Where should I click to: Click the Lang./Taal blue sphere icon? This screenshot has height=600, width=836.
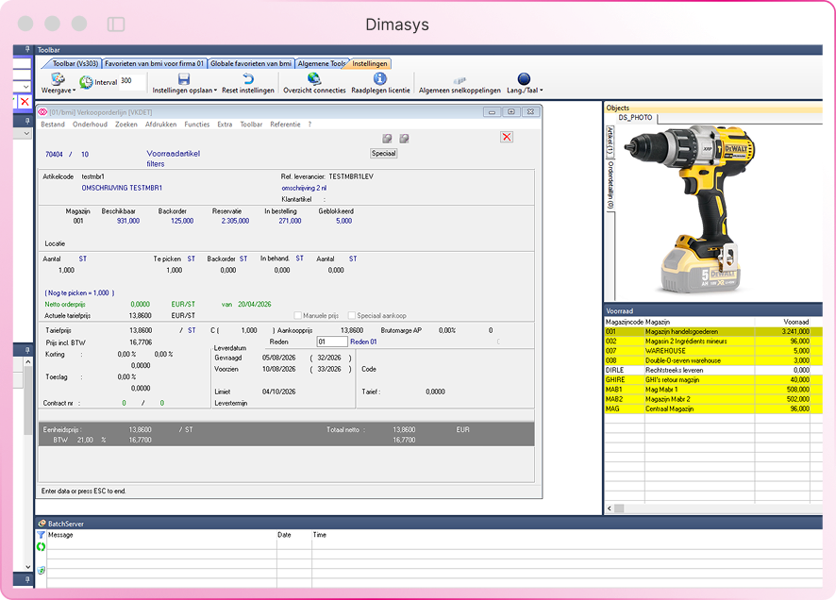point(524,79)
